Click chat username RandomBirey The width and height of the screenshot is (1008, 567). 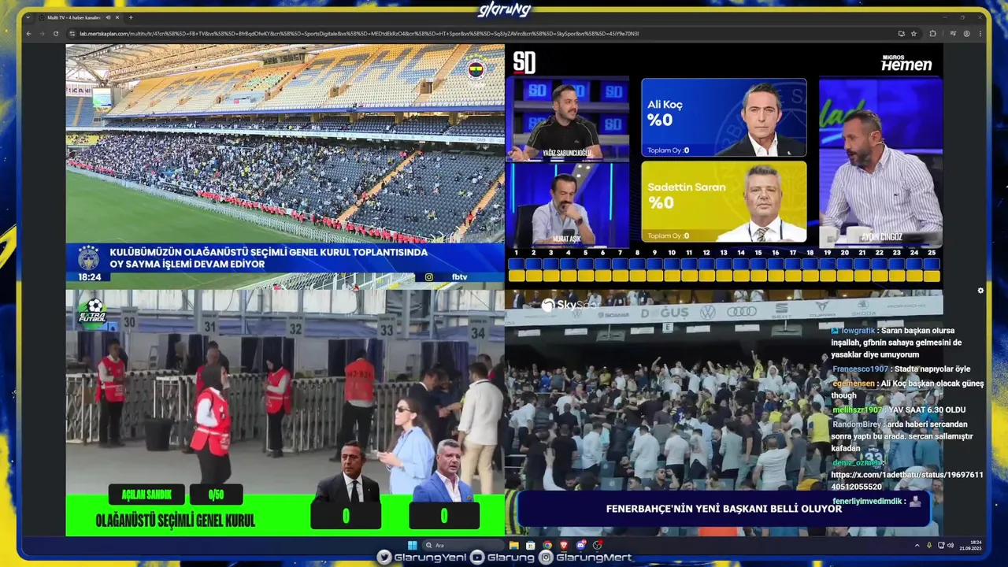pyautogui.click(x=858, y=424)
